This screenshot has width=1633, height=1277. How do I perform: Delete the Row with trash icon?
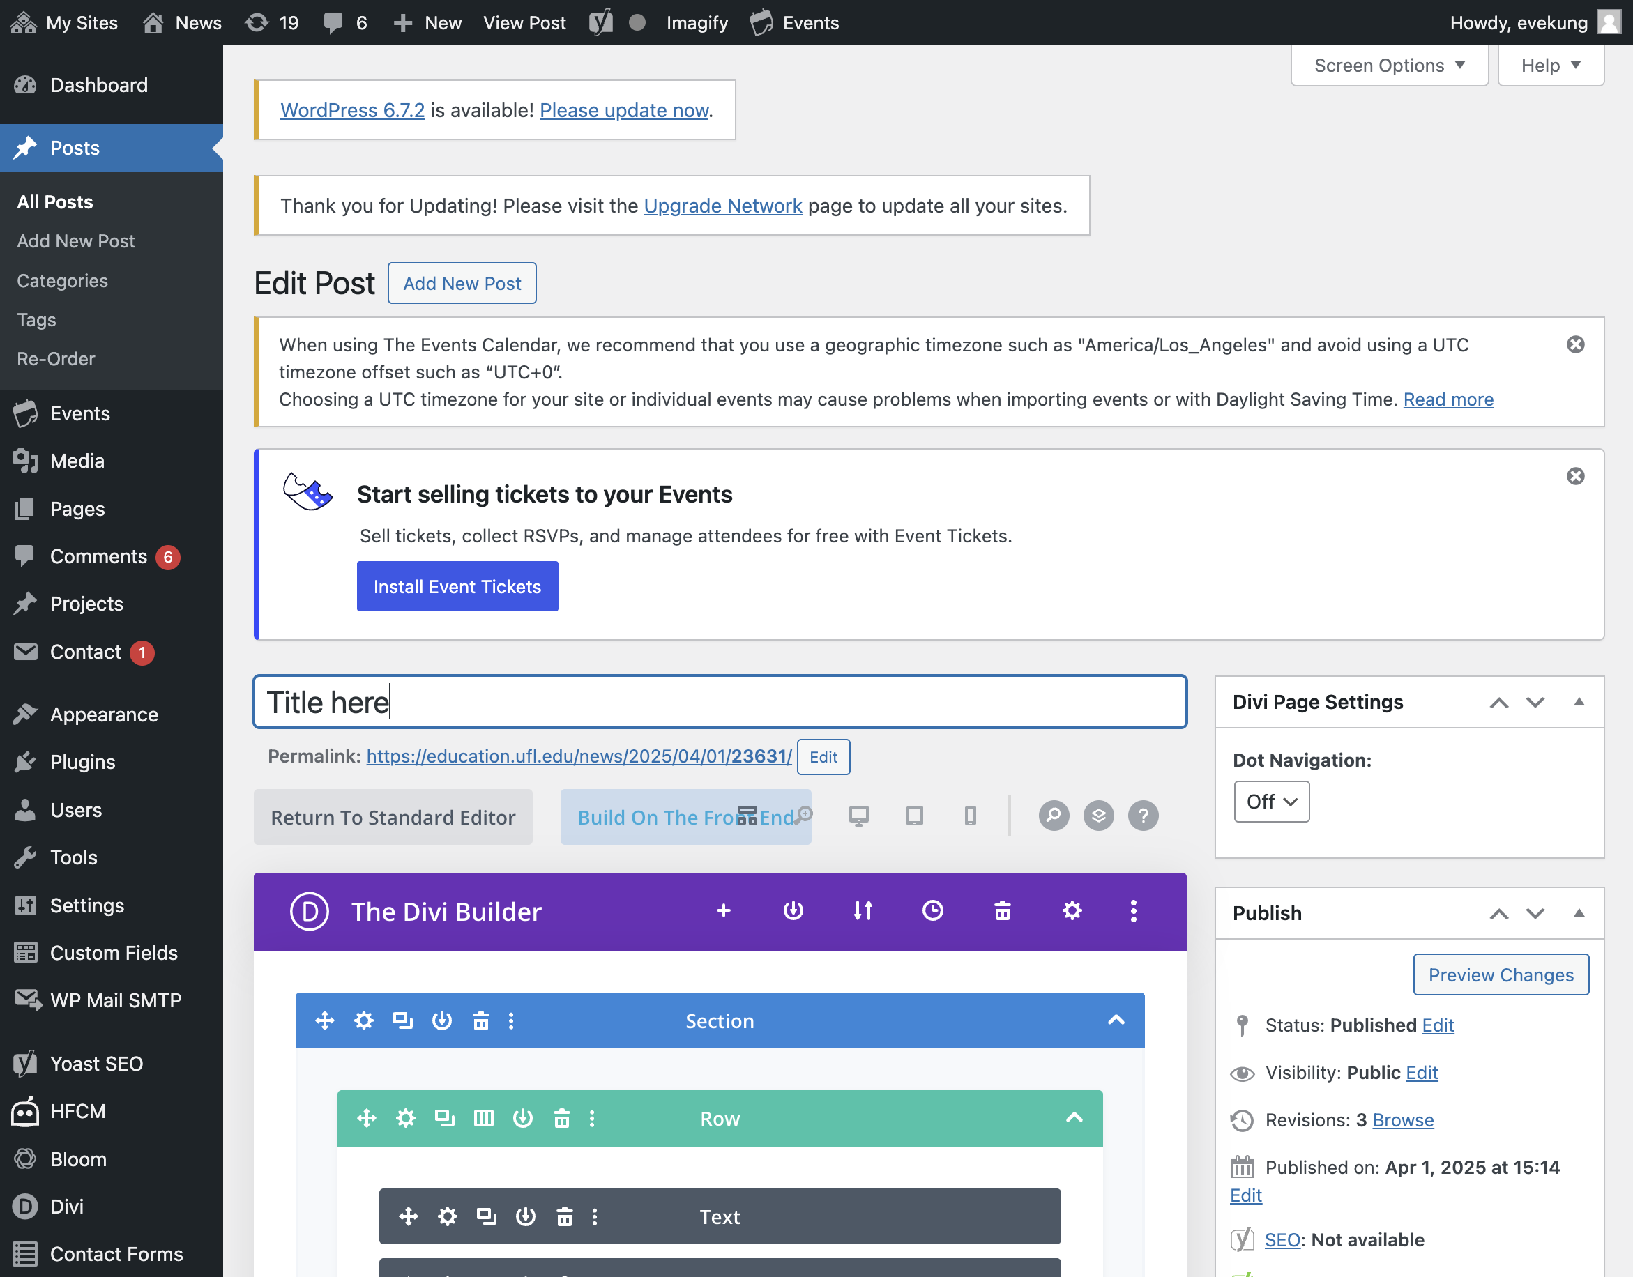(561, 1119)
